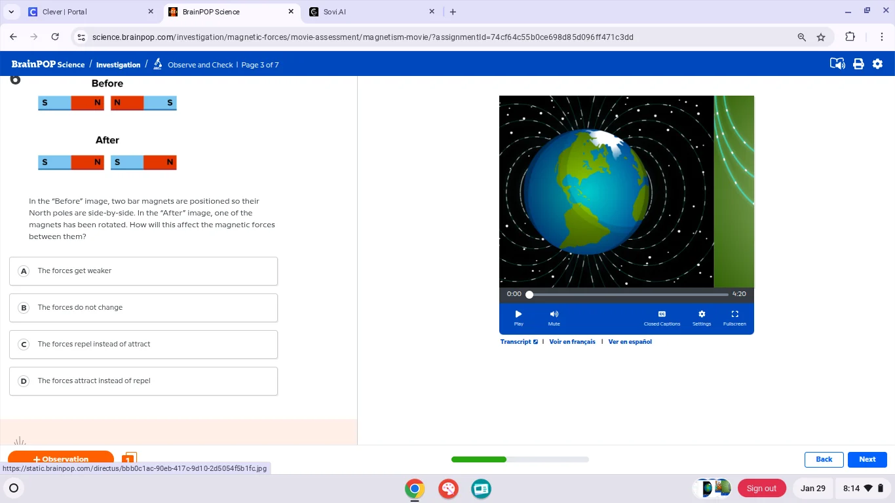This screenshot has height=503, width=895.
Task: Open Chrome extensions puzzle icon
Action: pyautogui.click(x=850, y=37)
